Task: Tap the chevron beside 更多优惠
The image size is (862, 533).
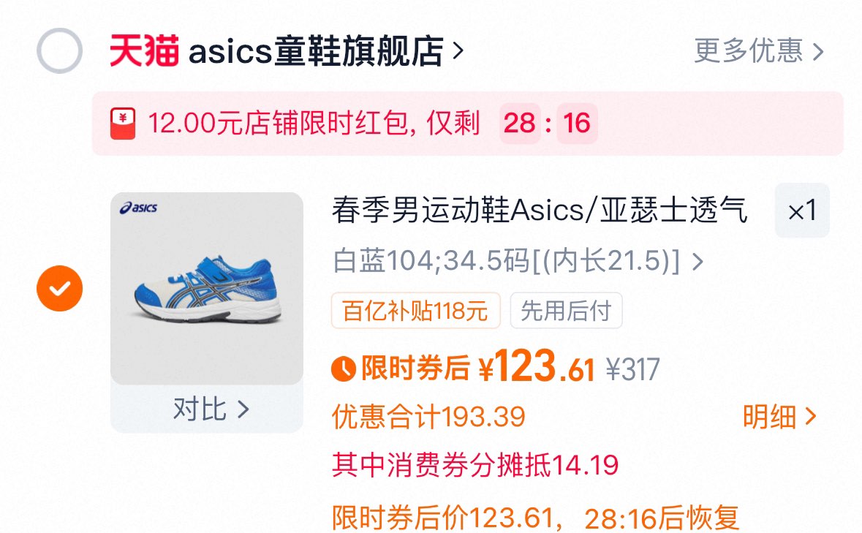Action: click(818, 52)
